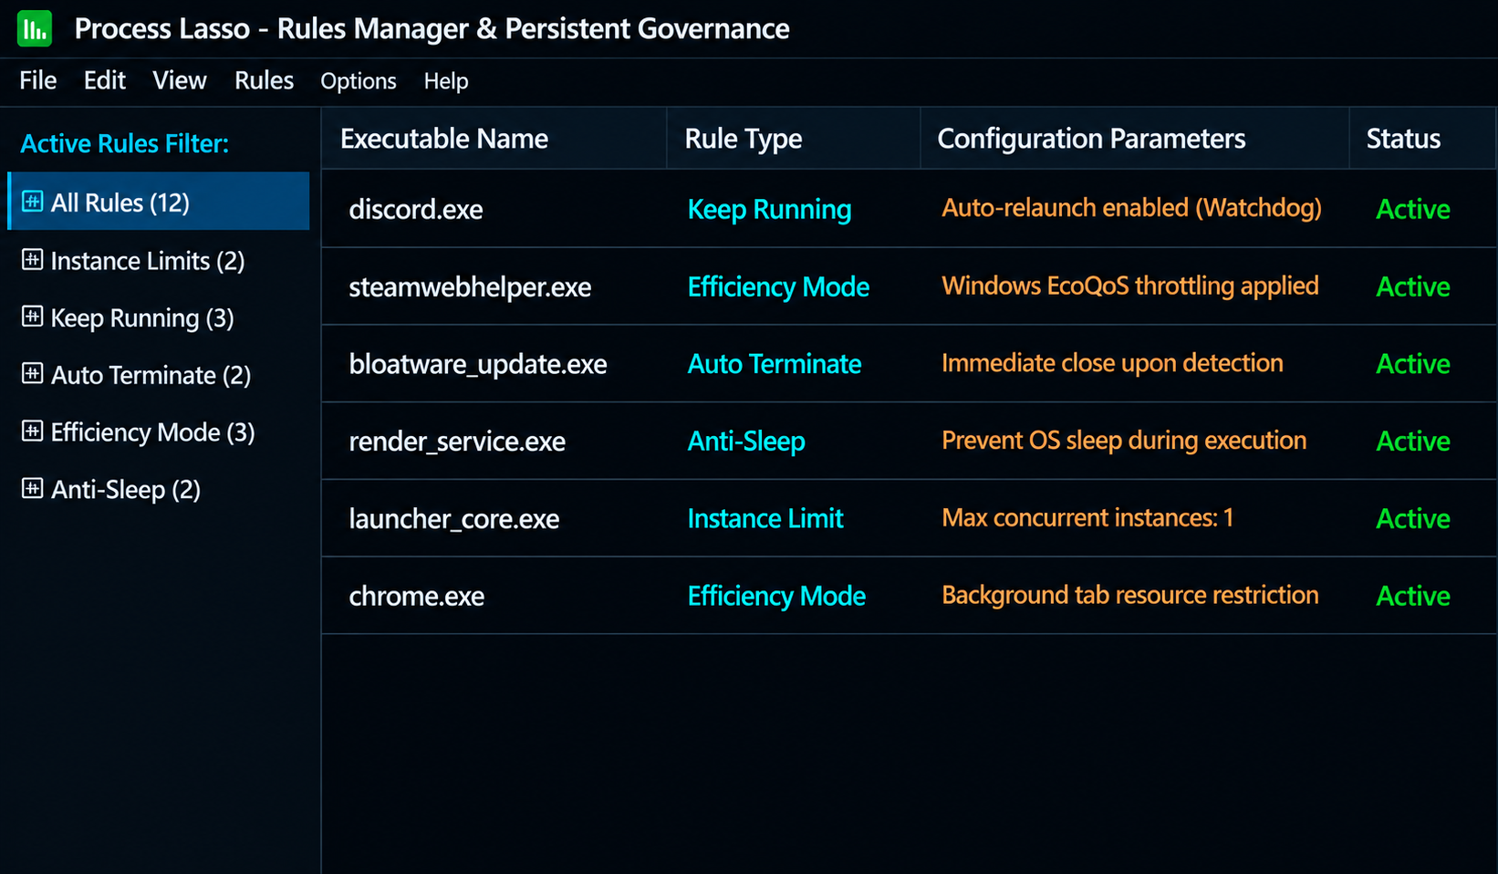Open the Rules menu
The width and height of the screenshot is (1498, 874).
pos(264,80)
